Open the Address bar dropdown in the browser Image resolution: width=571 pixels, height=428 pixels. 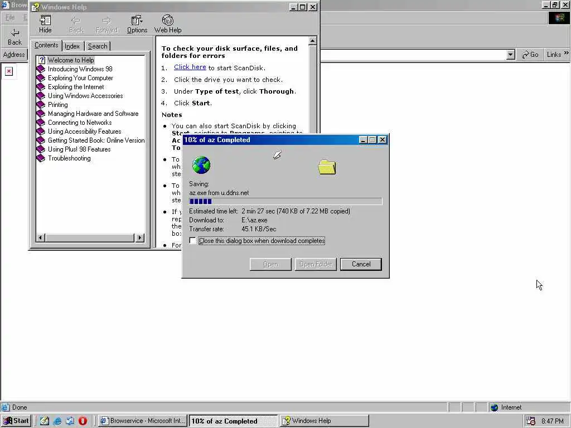click(x=511, y=55)
